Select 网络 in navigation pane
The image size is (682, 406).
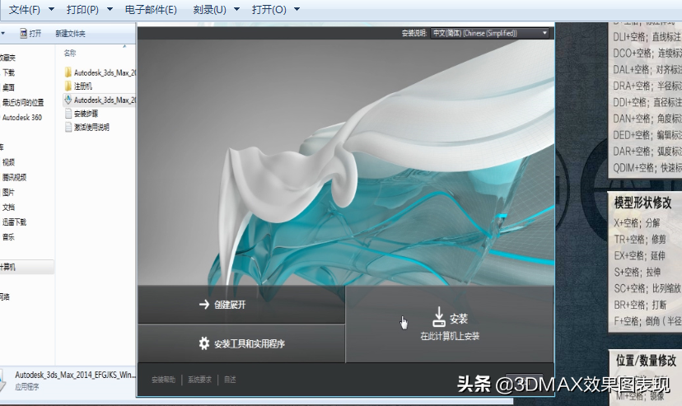tap(5, 296)
